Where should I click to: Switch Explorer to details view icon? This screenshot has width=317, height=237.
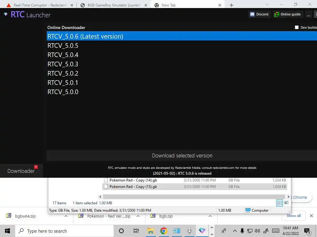coord(280,203)
